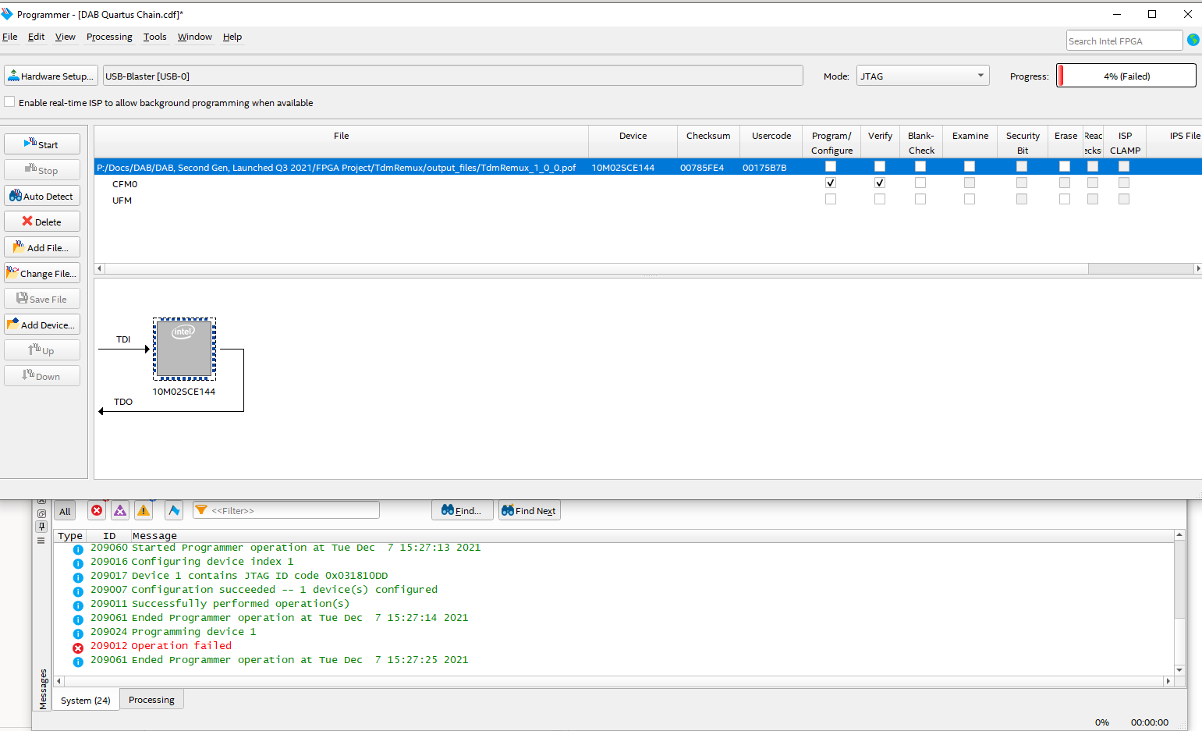Click the messages horizontal scrollbar right arrow

pyautogui.click(x=1168, y=681)
